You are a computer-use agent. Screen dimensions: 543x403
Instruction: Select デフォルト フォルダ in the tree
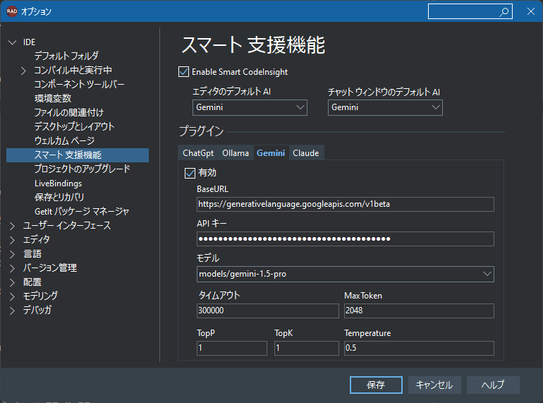point(66,56)
